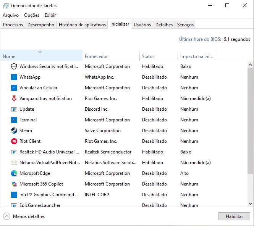254x226 pixels.
Task: Click the INTEL CORP publisher cell
Action: point(97,195)
